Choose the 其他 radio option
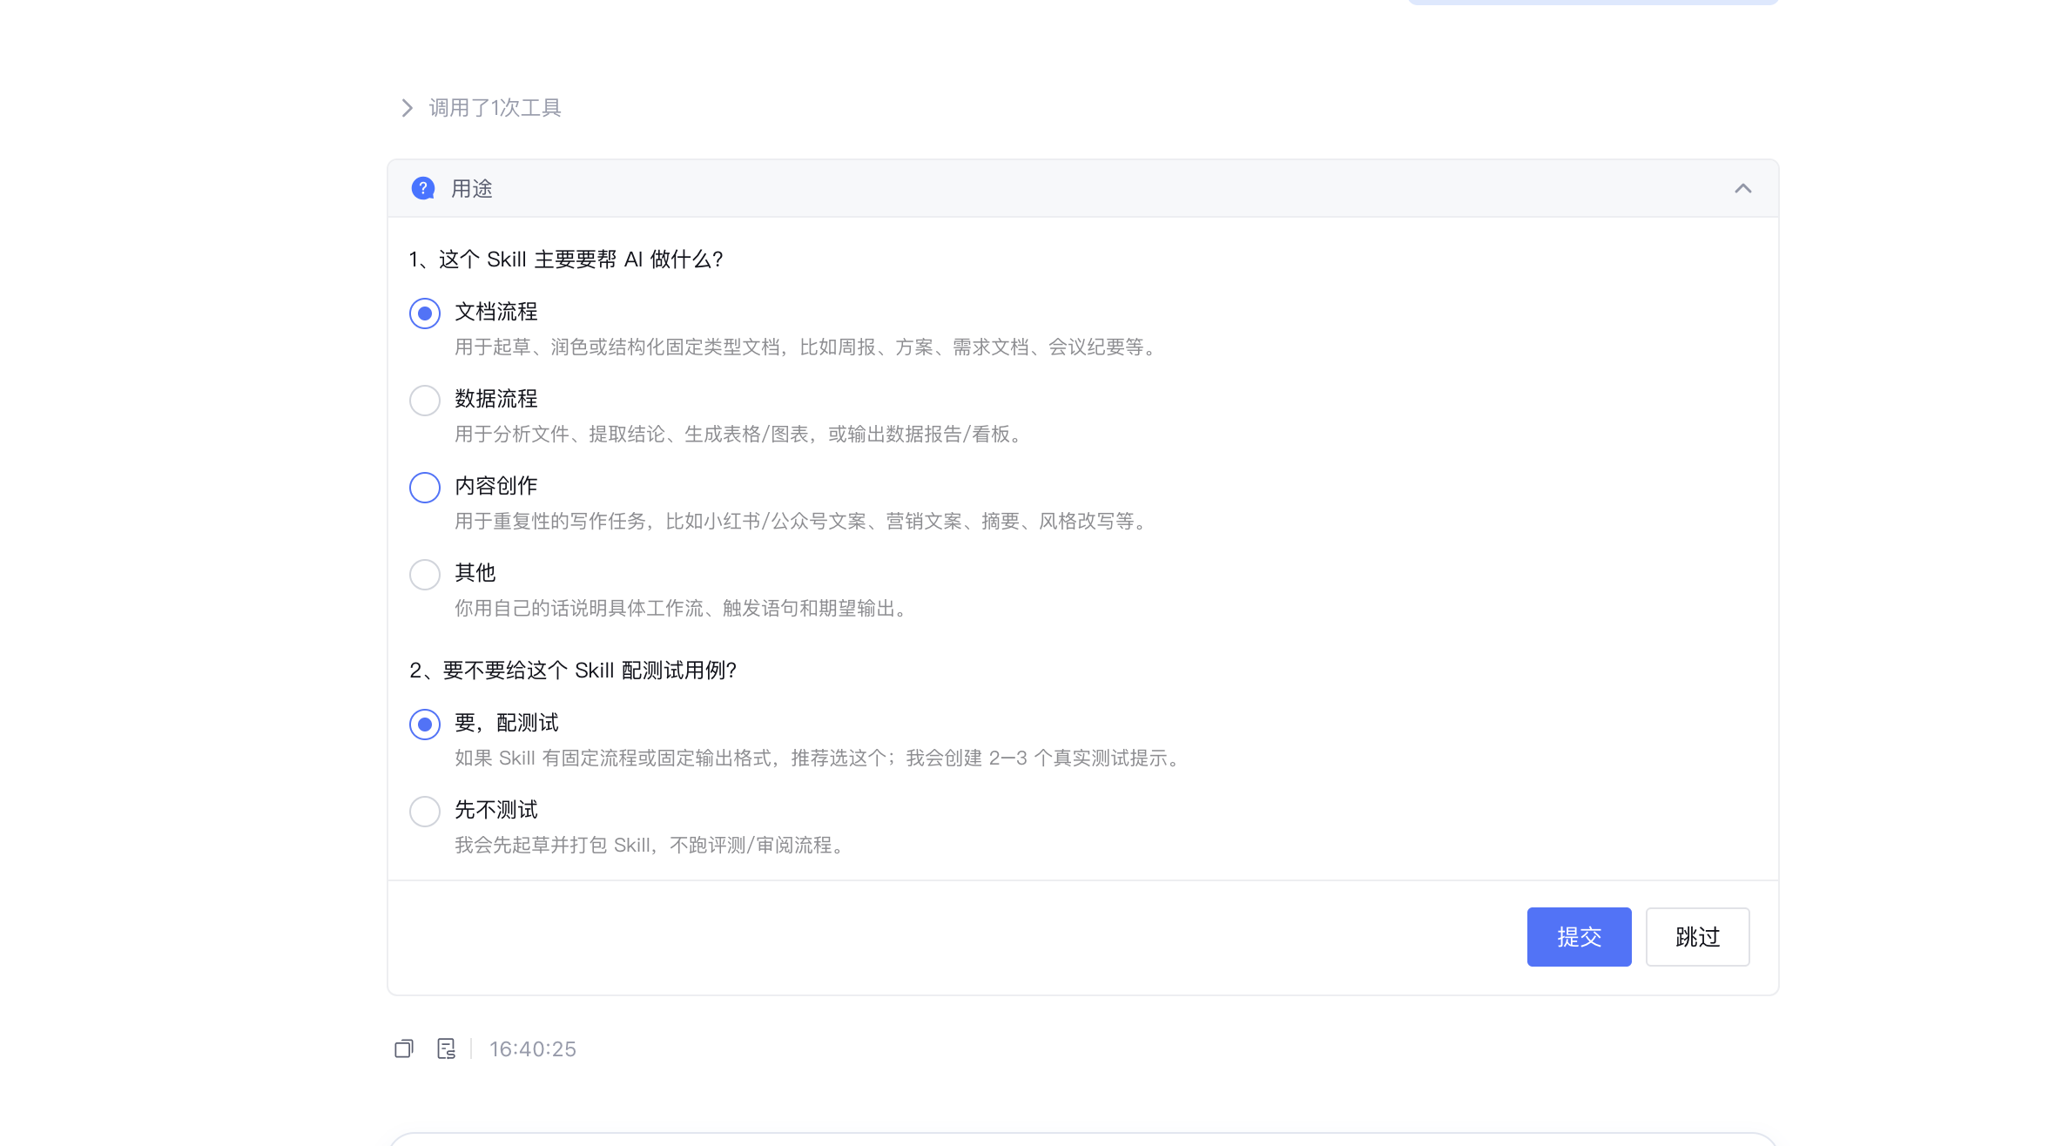The height and width of the screenshot is (1146, 2062). click(x=425, y=575)
